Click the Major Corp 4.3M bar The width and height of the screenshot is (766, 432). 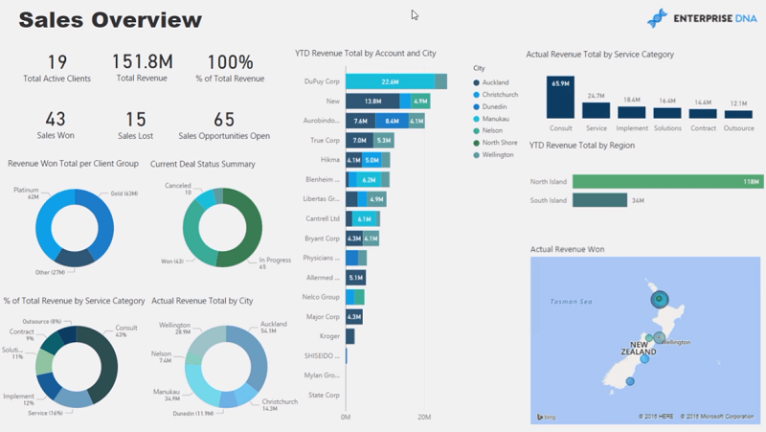coord(354,317)
